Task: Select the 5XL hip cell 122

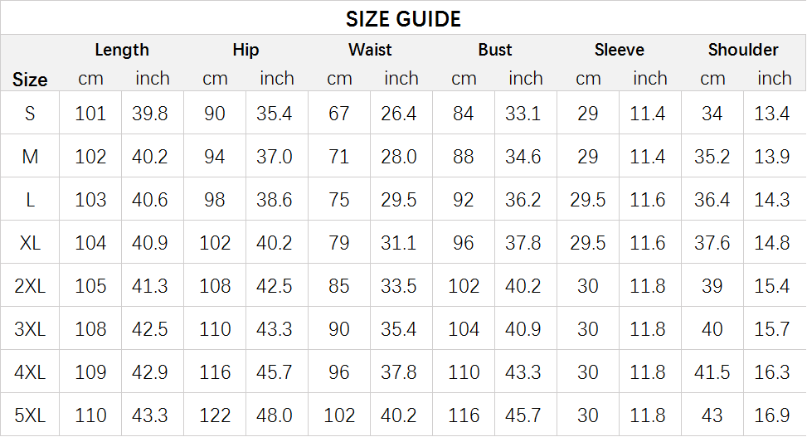Action: 215,415
